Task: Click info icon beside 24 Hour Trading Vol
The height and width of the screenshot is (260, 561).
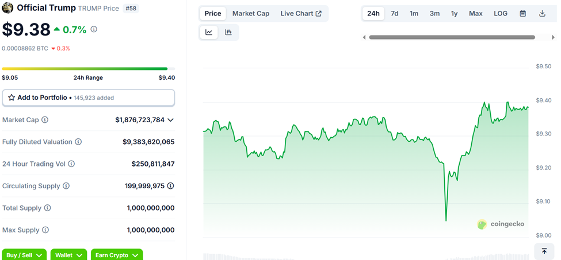Action: 71,164
